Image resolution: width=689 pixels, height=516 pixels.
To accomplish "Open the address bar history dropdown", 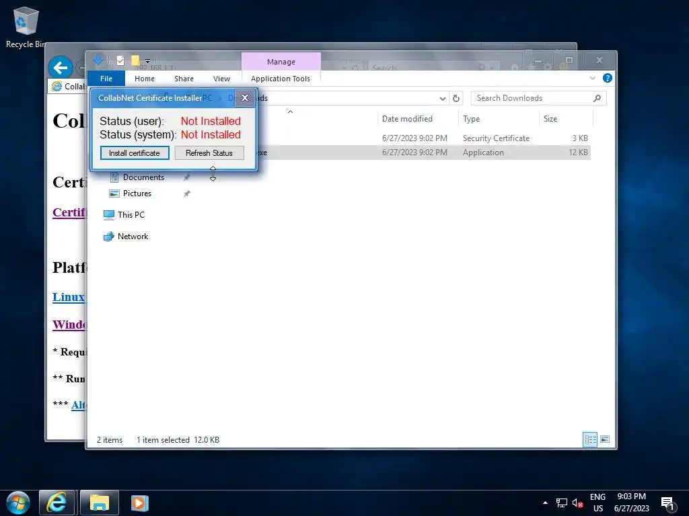I will (x=442, y=98).
